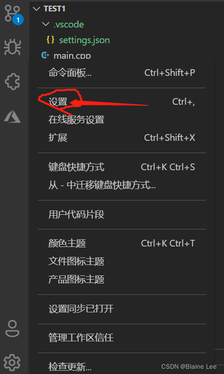Click the Manage gear icon
This screenshot has height=374, width=224.
coord(12,363)
